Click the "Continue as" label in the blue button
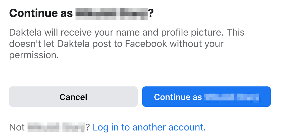 (x=178, y=97)
